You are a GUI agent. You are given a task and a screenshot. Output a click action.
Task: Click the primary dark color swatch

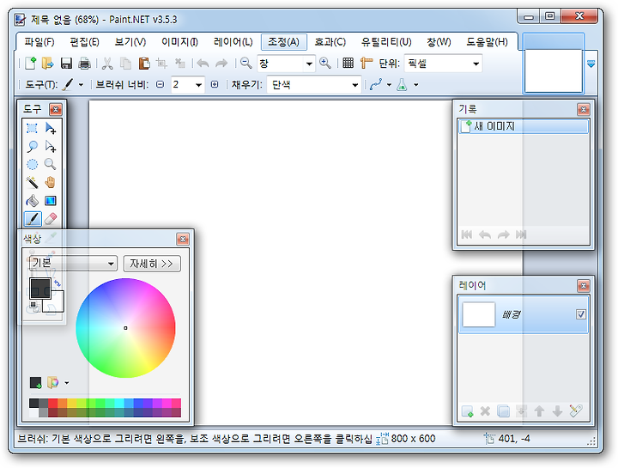click(x=40, y=289)
